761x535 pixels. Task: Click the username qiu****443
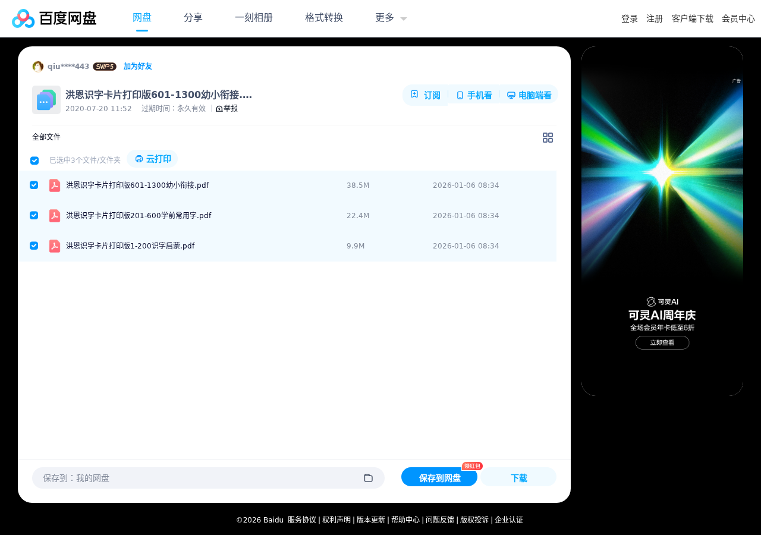pos(68,67)
